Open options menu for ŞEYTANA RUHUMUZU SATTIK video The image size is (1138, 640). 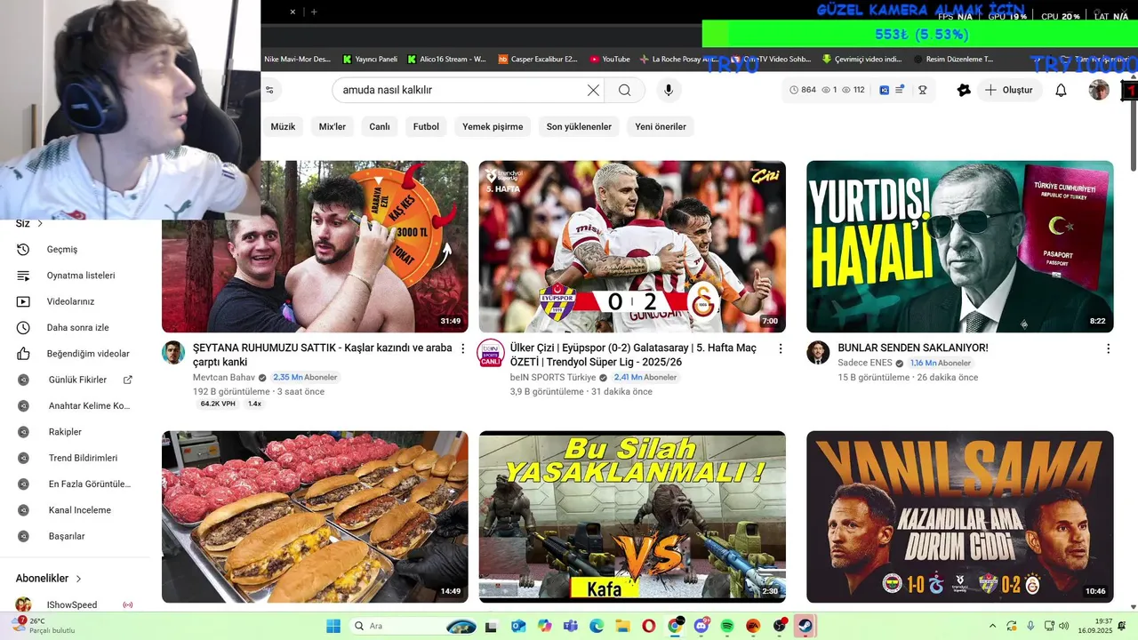[463, 348]
